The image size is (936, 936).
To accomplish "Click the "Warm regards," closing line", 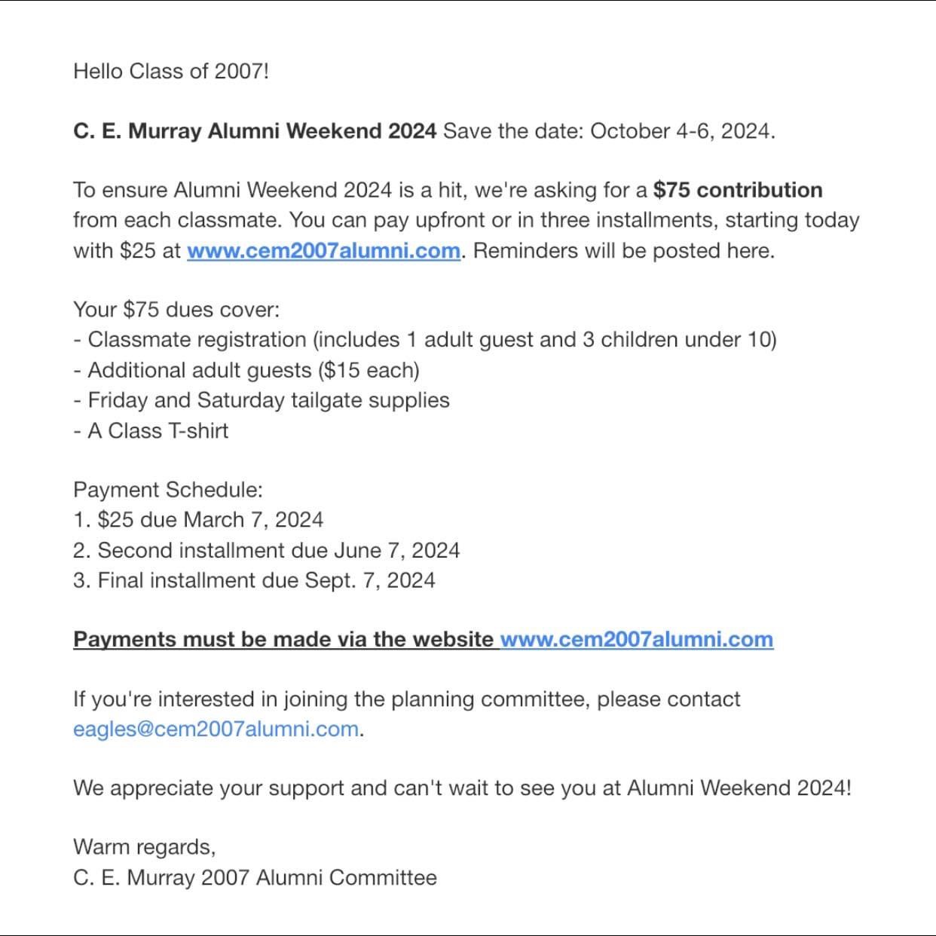I will (x=145, y=847).
